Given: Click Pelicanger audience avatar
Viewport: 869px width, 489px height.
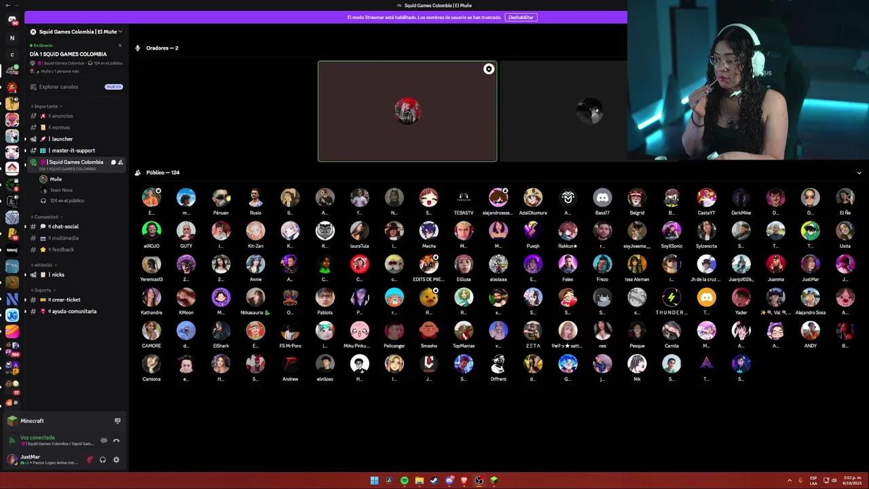Looking at the screenshot, I should click(x=394, y=331).
